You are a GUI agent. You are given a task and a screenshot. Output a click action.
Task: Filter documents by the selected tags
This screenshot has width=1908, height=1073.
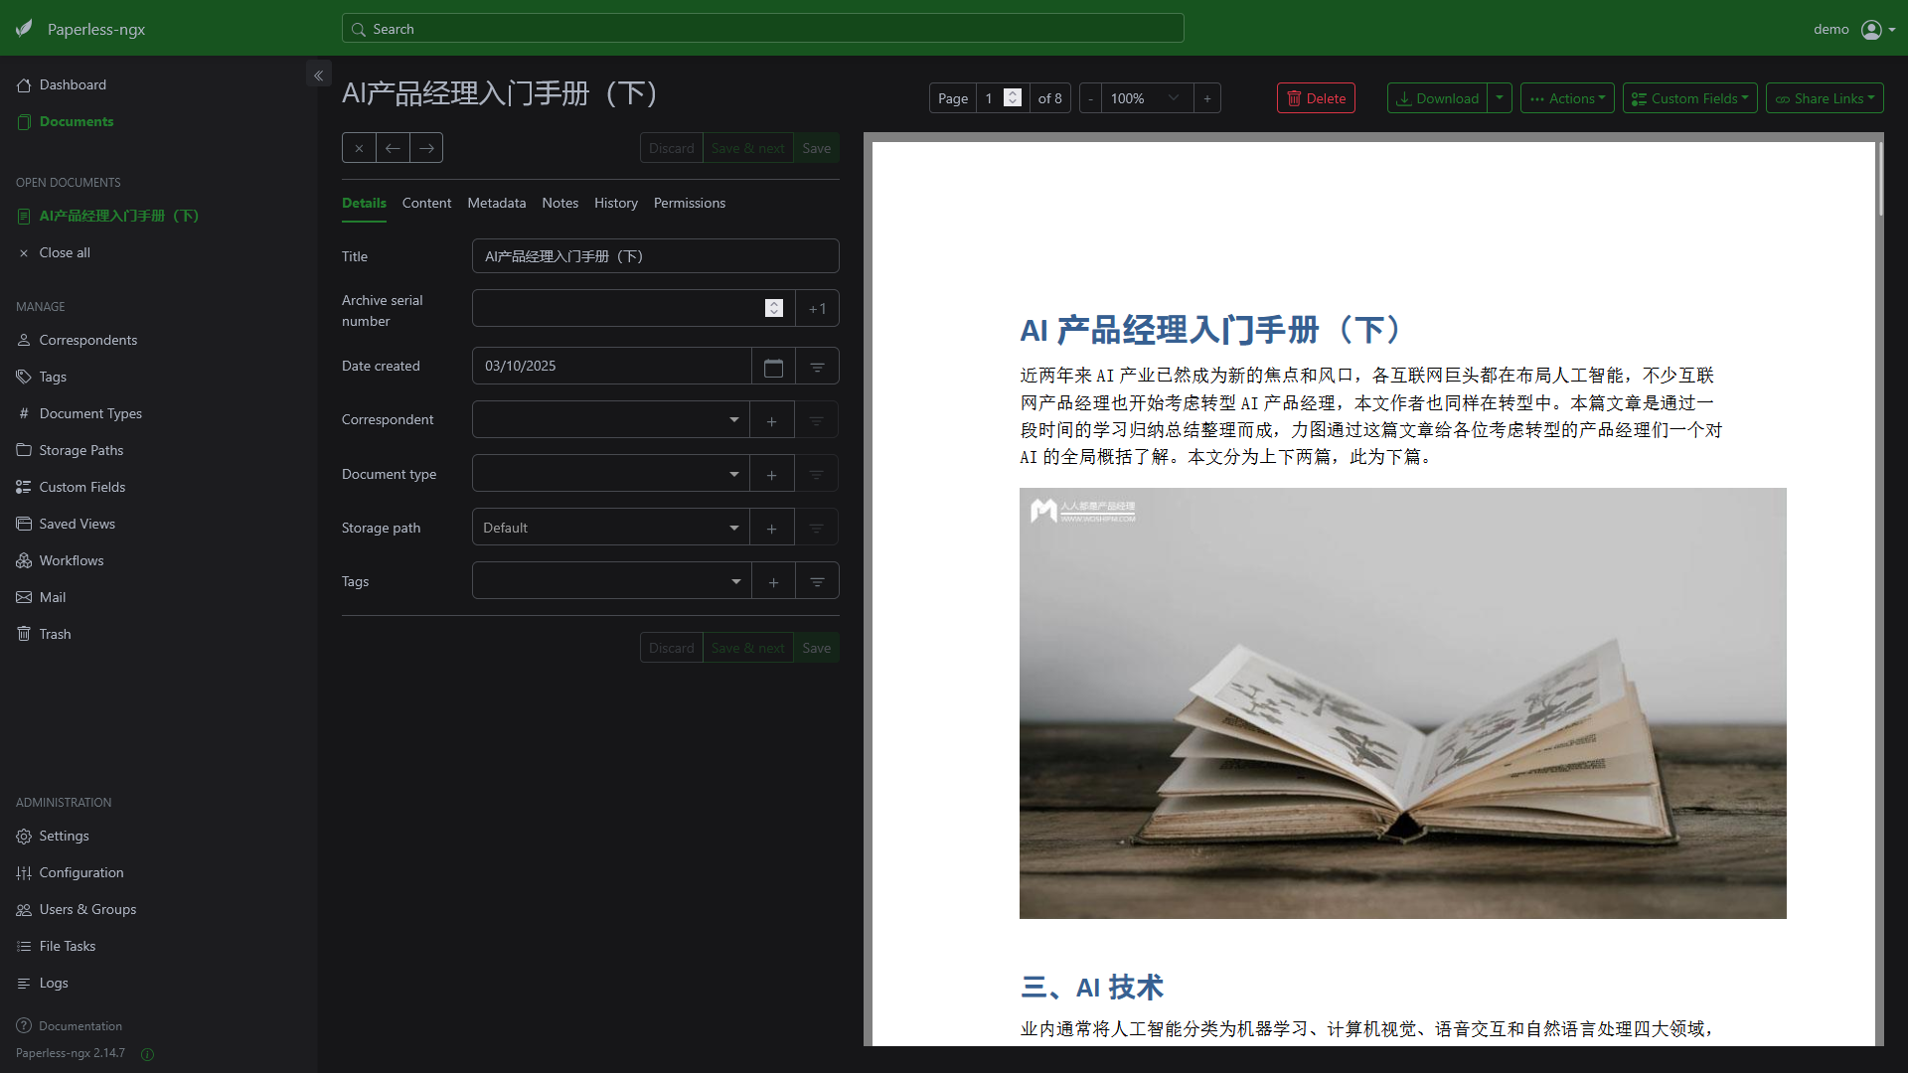click(x=817, y=581)
